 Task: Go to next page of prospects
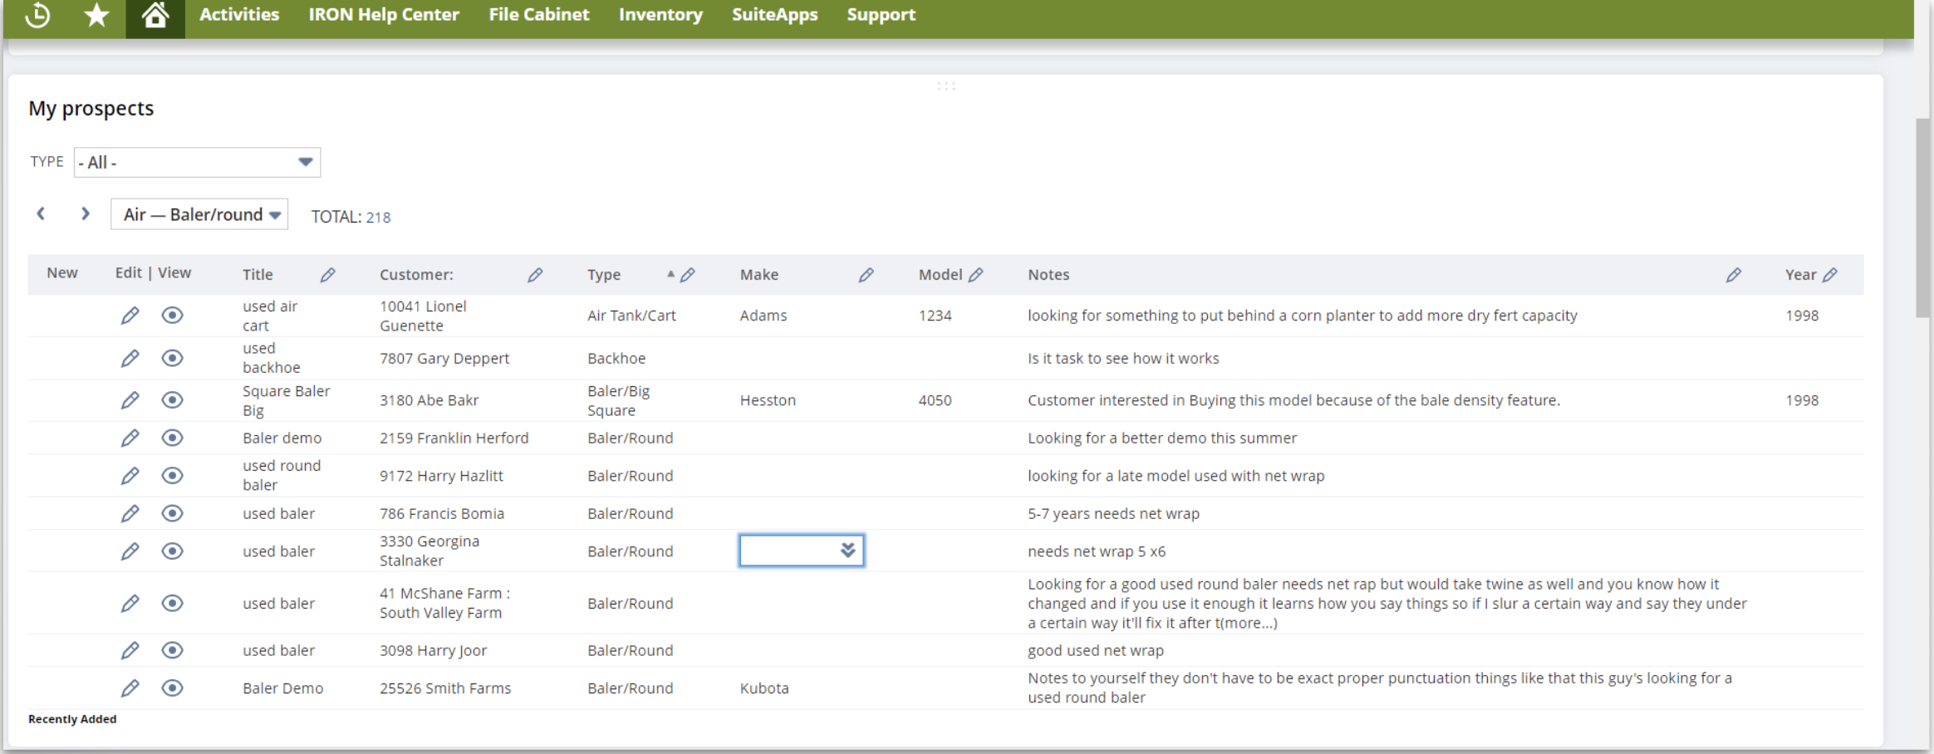(85, 214)
